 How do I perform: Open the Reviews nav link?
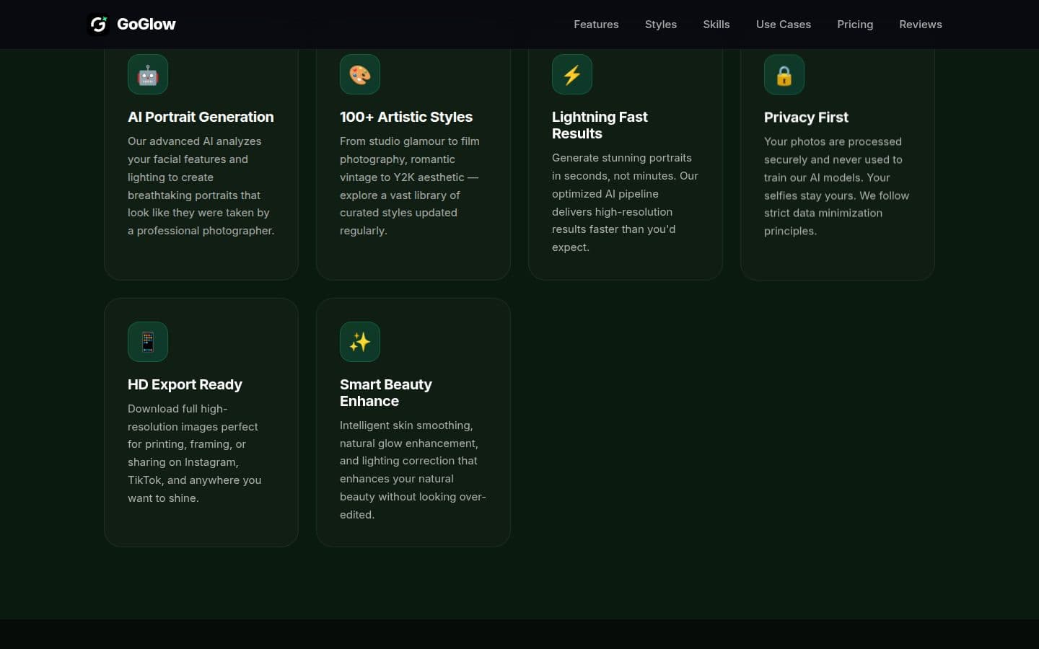click(x=921, y=25)
